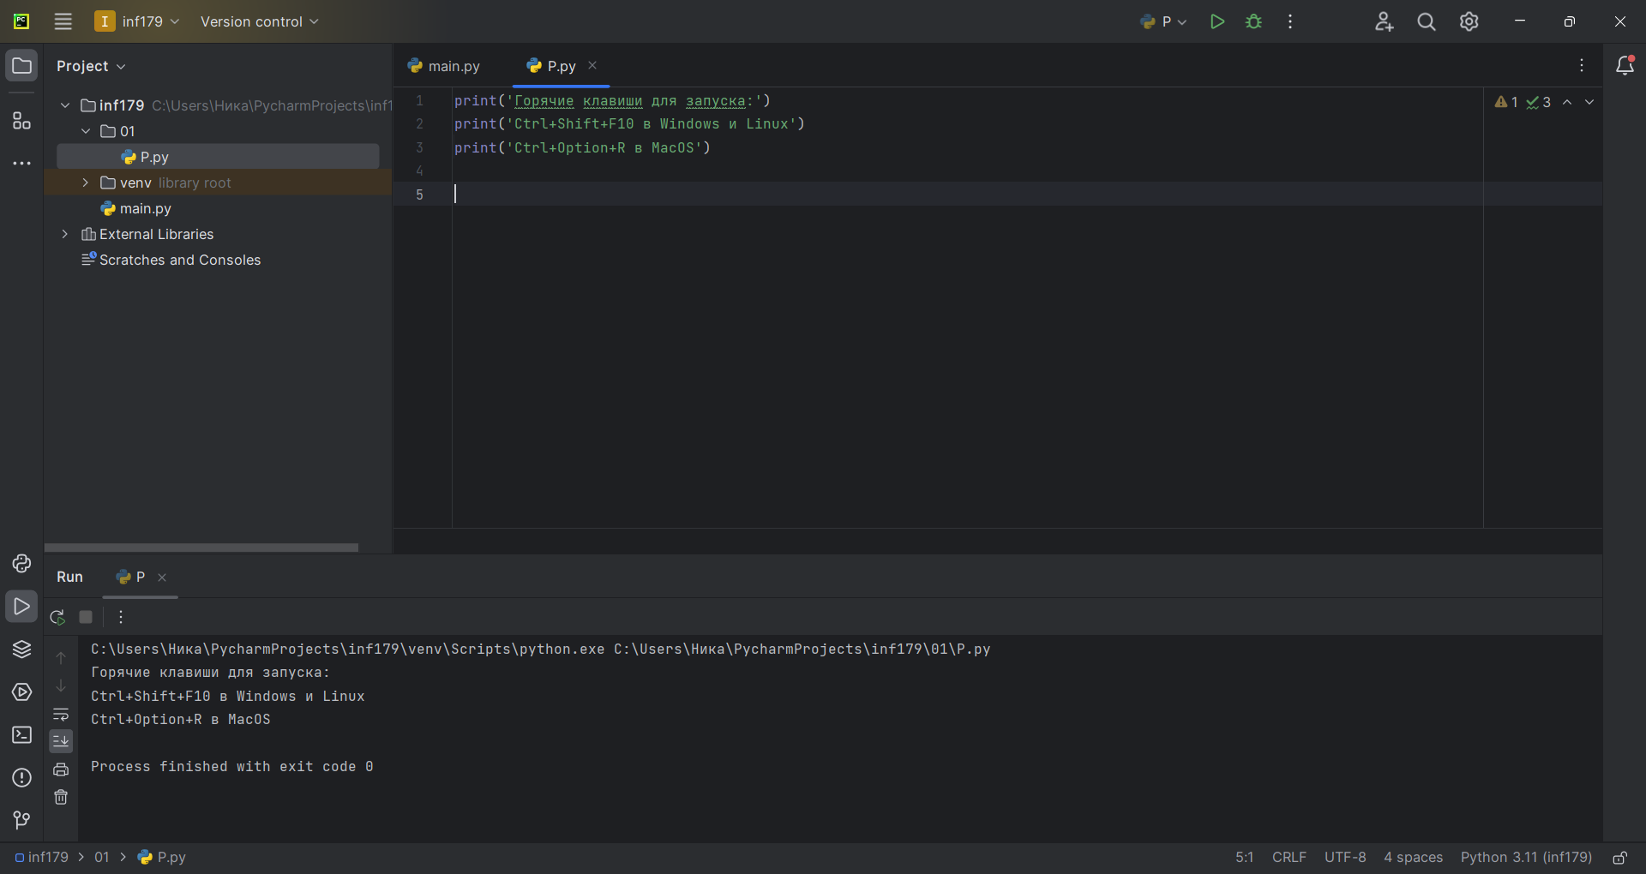Open the Git version control tool window
The height and width of the screenshot is (874, 1646).
(21, 821)
